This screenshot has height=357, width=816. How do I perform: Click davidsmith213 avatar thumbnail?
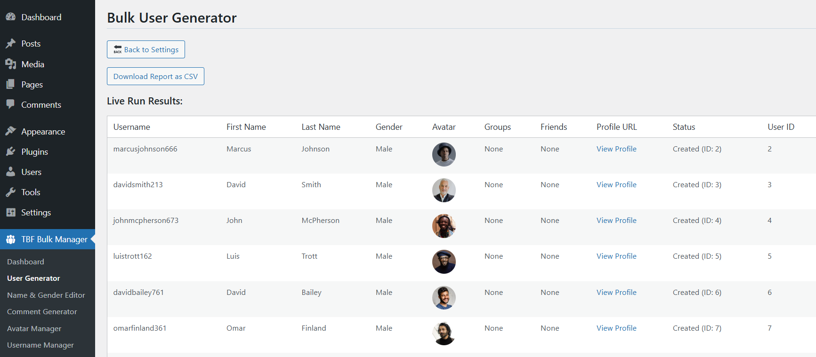(x=444, y=190)
